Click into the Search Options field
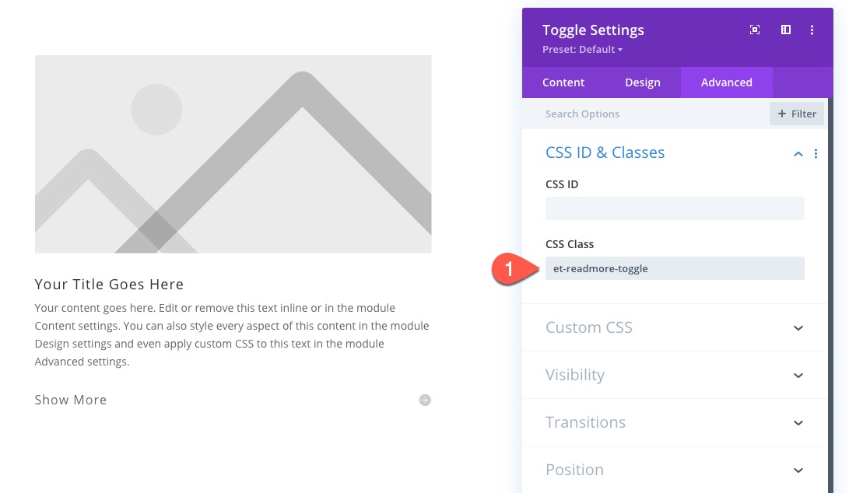Viewport: 849px width, 493px height. [x=646, y=114]
